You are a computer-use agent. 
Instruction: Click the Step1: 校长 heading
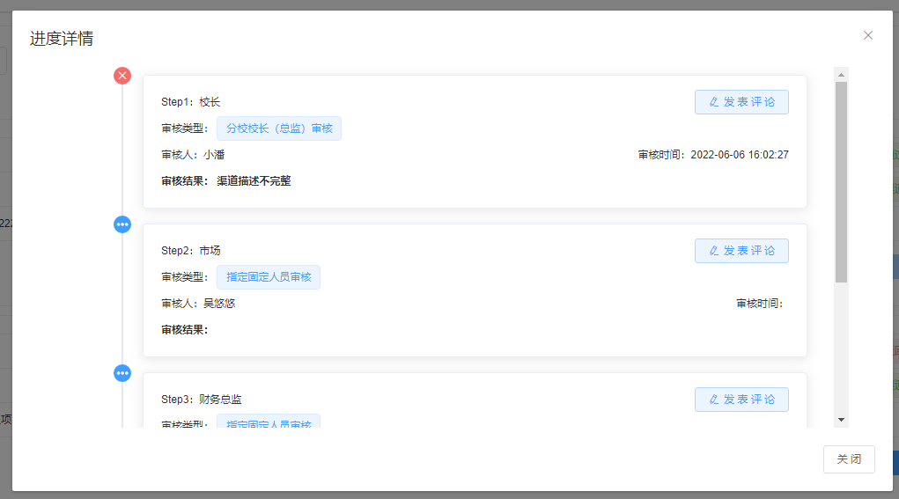pyautogui.click(x=191, y=102)
